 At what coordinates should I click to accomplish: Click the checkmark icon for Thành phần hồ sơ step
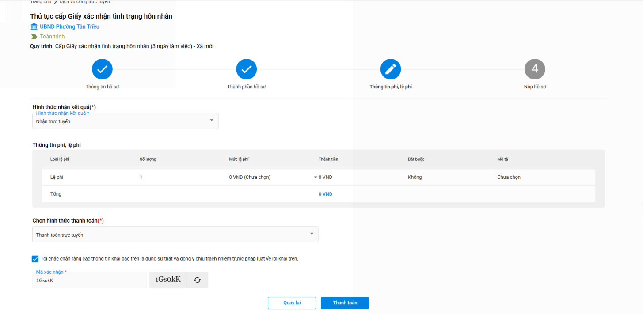pyautogui.click(x=246, y=69)
